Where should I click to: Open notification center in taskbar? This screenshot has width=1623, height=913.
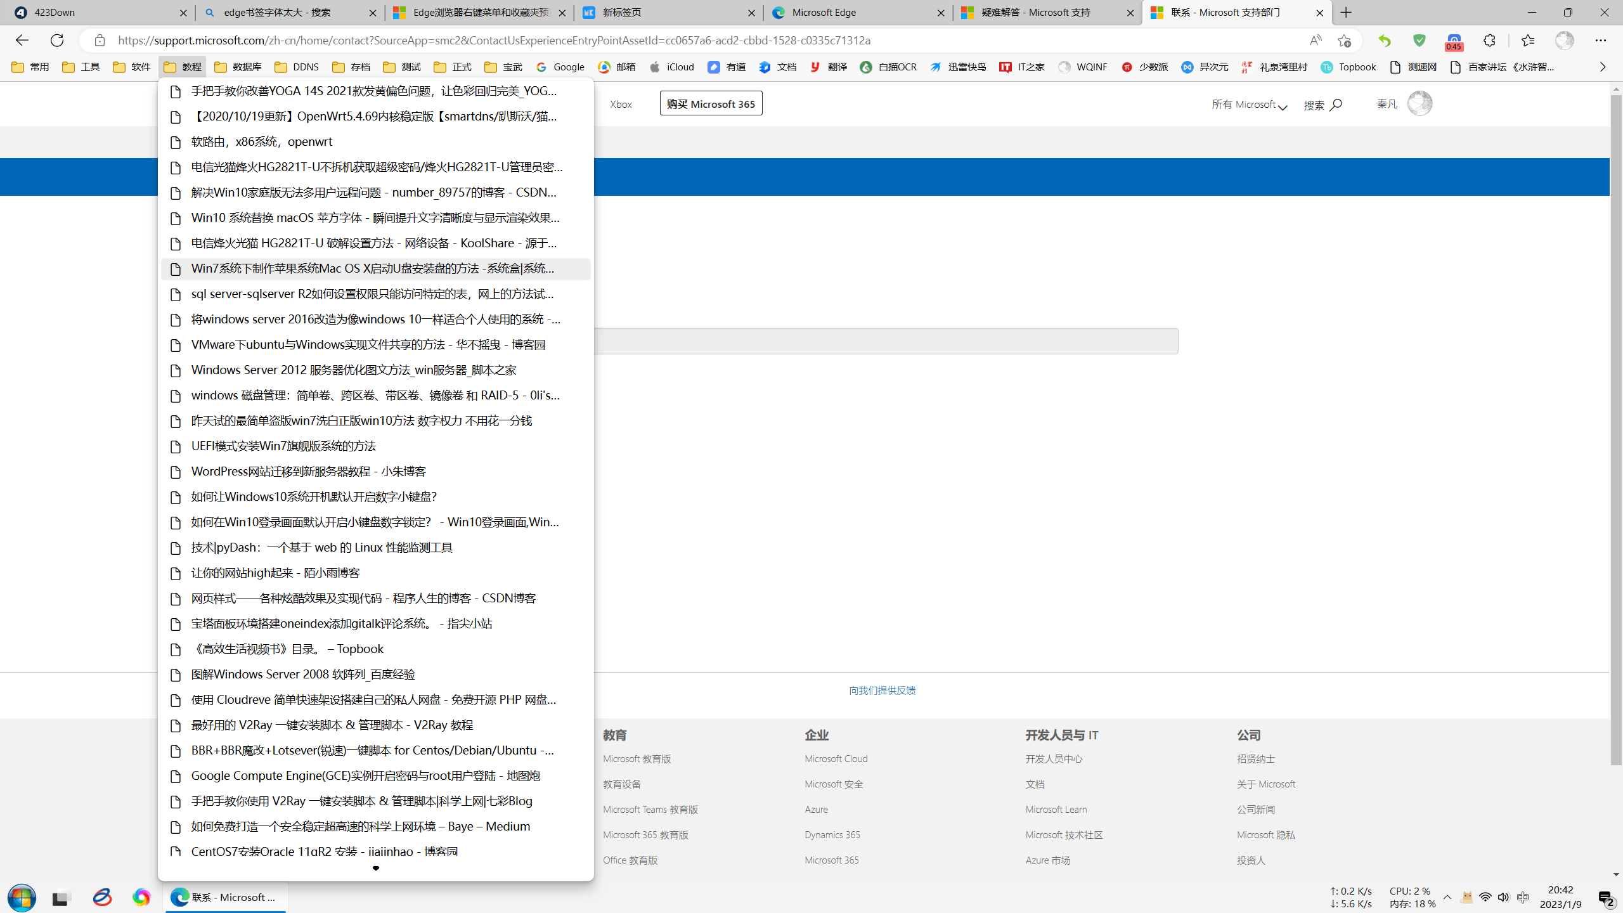[x=1607, y=898]
